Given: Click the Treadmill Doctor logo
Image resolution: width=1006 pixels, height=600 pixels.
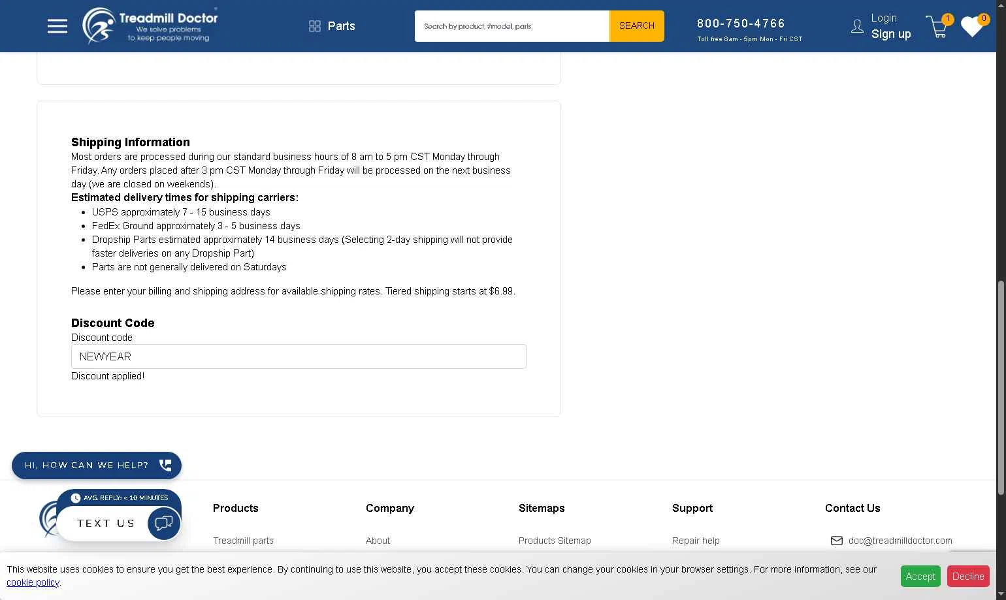Looking at the screenshot, I should [150, 25].
